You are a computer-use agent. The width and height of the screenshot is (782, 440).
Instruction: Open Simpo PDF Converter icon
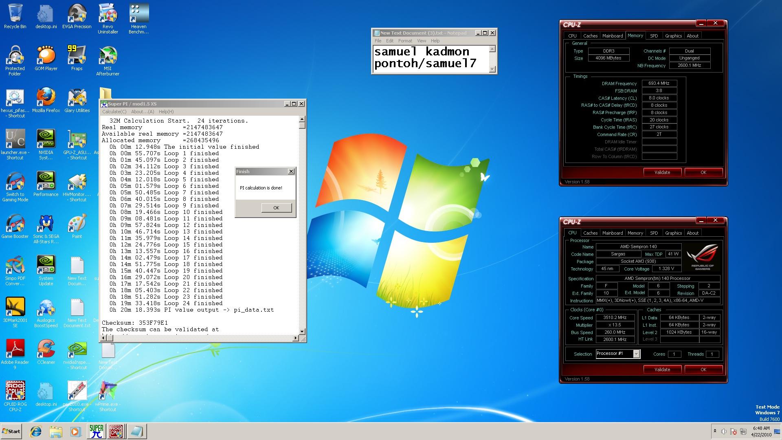tap(15, 271)
